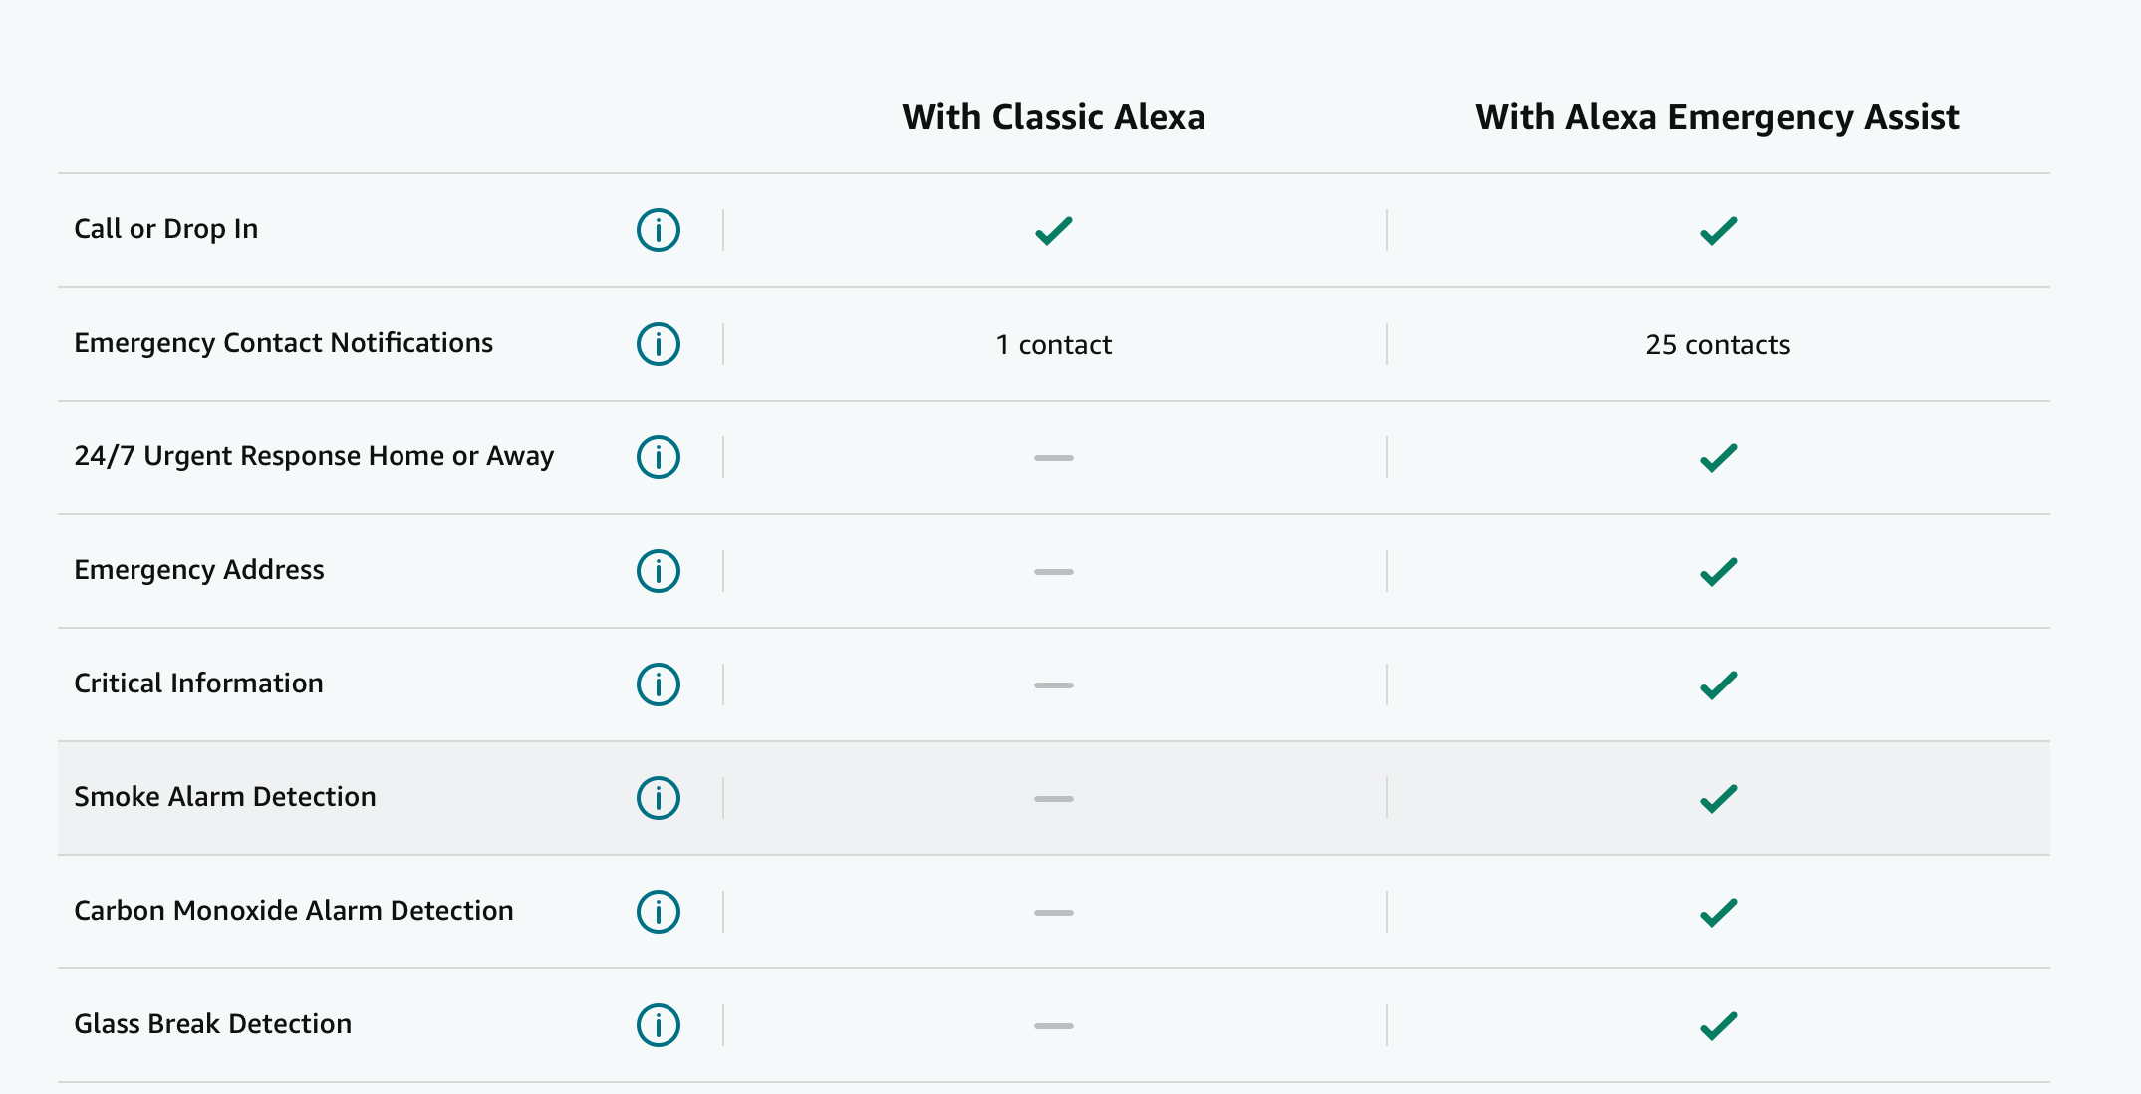Show Smoke Alarm Detection info
Viewport: 2141px width, 1094px height.
[658, 798]
